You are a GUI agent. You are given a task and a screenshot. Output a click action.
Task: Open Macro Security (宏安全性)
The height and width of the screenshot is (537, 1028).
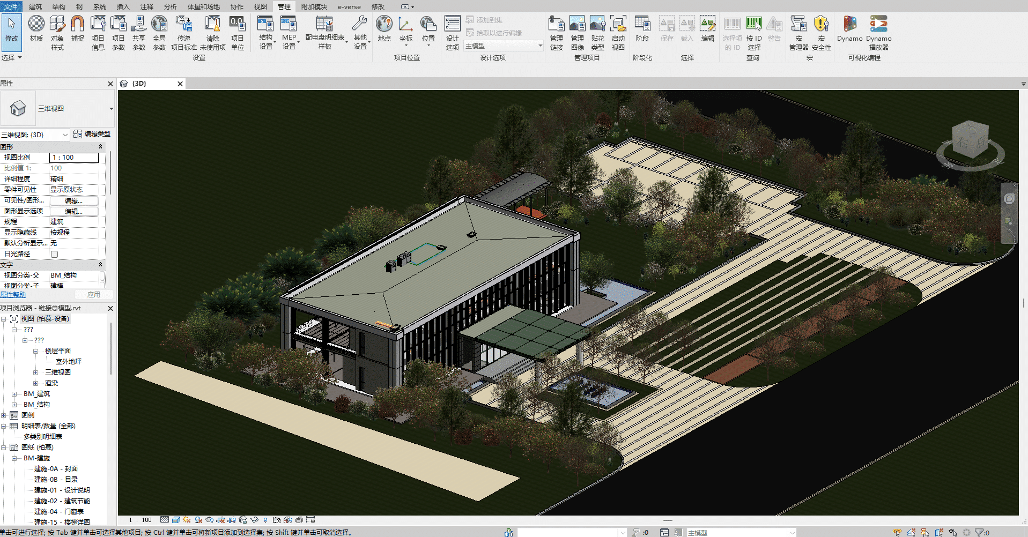click(x=822, y=33)
